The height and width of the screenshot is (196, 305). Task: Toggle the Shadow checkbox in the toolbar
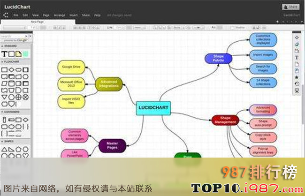point(232,28)
